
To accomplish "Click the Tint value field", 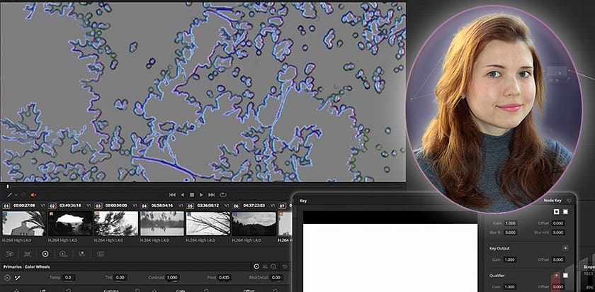I will pyautogui.click(x=120, y=278).
